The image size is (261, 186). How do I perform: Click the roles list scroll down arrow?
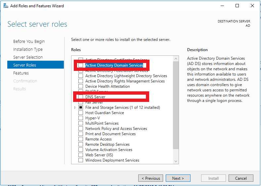tap(176, 161)
